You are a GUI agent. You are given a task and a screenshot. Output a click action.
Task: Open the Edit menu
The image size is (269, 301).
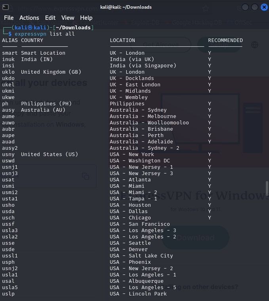(50, 18)
